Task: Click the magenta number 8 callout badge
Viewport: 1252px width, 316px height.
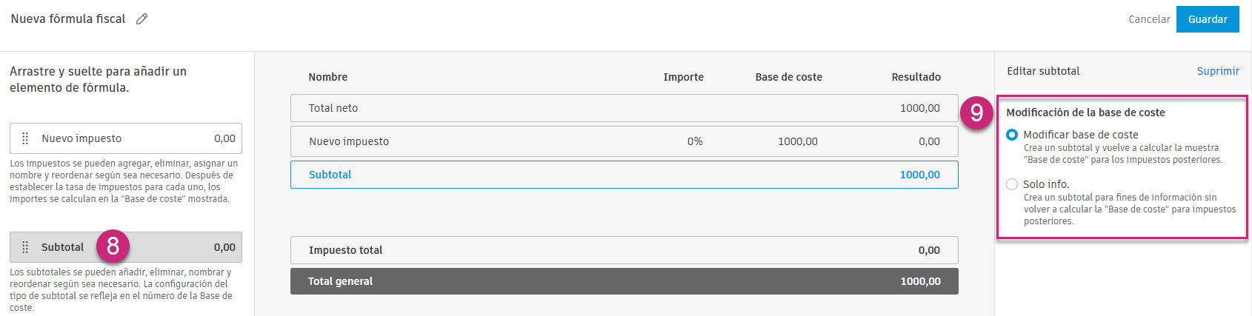Action: pyautogui.click(x=113, y=246)
